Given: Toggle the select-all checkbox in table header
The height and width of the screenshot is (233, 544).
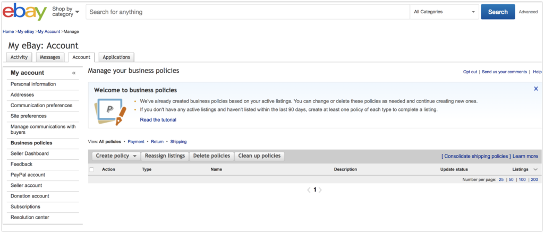Looking at the screenshot, I should pyautogui.click(x=91, y=169).
